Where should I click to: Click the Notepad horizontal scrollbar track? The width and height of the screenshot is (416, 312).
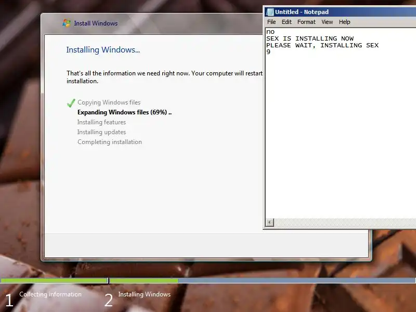click(345, 223)
